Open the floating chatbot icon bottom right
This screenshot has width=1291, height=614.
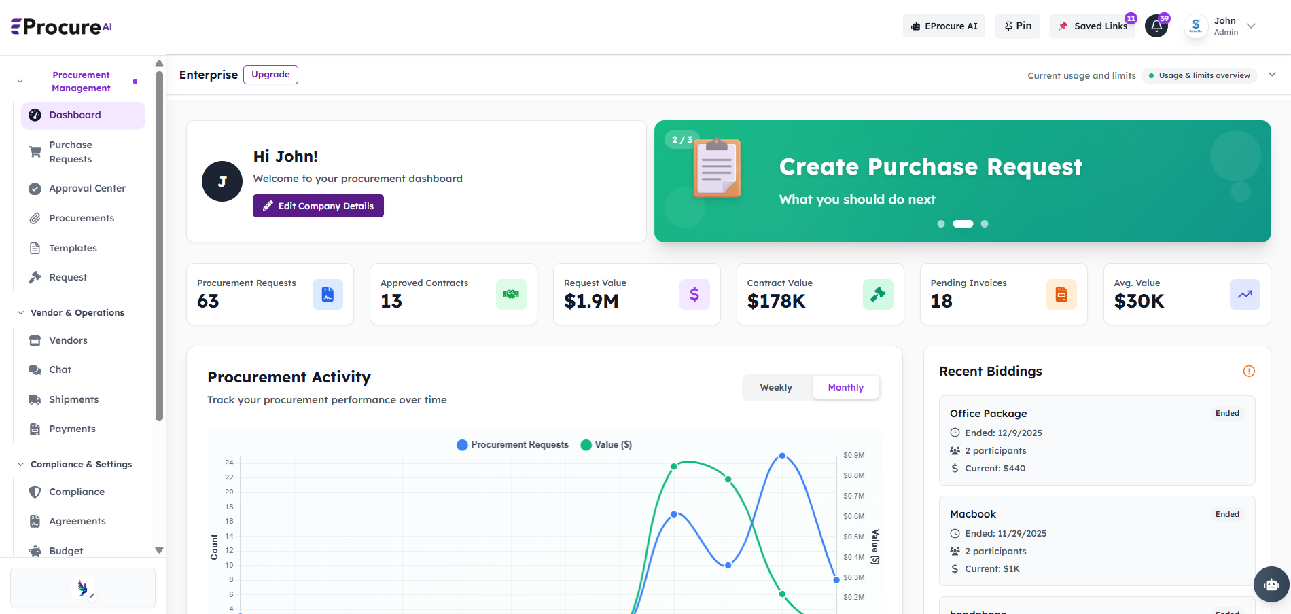[x=1271, y=584]
